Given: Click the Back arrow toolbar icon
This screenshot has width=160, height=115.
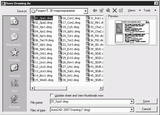Looking at the screenshot, I should (95, 11).
